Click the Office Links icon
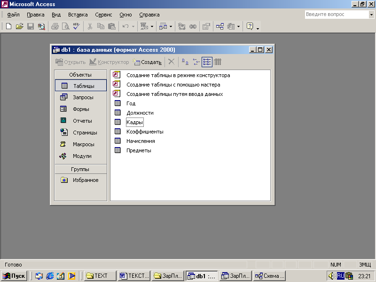 [x=144, y=26]
